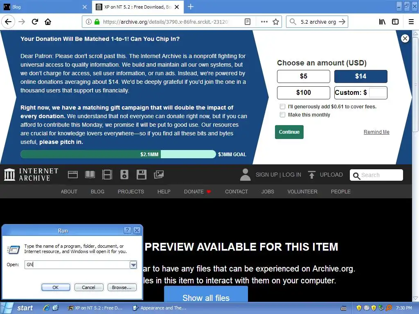419x314 pixels.
Task: Expand the Run Open dropdown arrow
Action: pyautogui.click(x=133, y=265)
